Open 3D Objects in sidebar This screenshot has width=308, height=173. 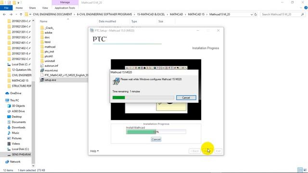point(16,106)
